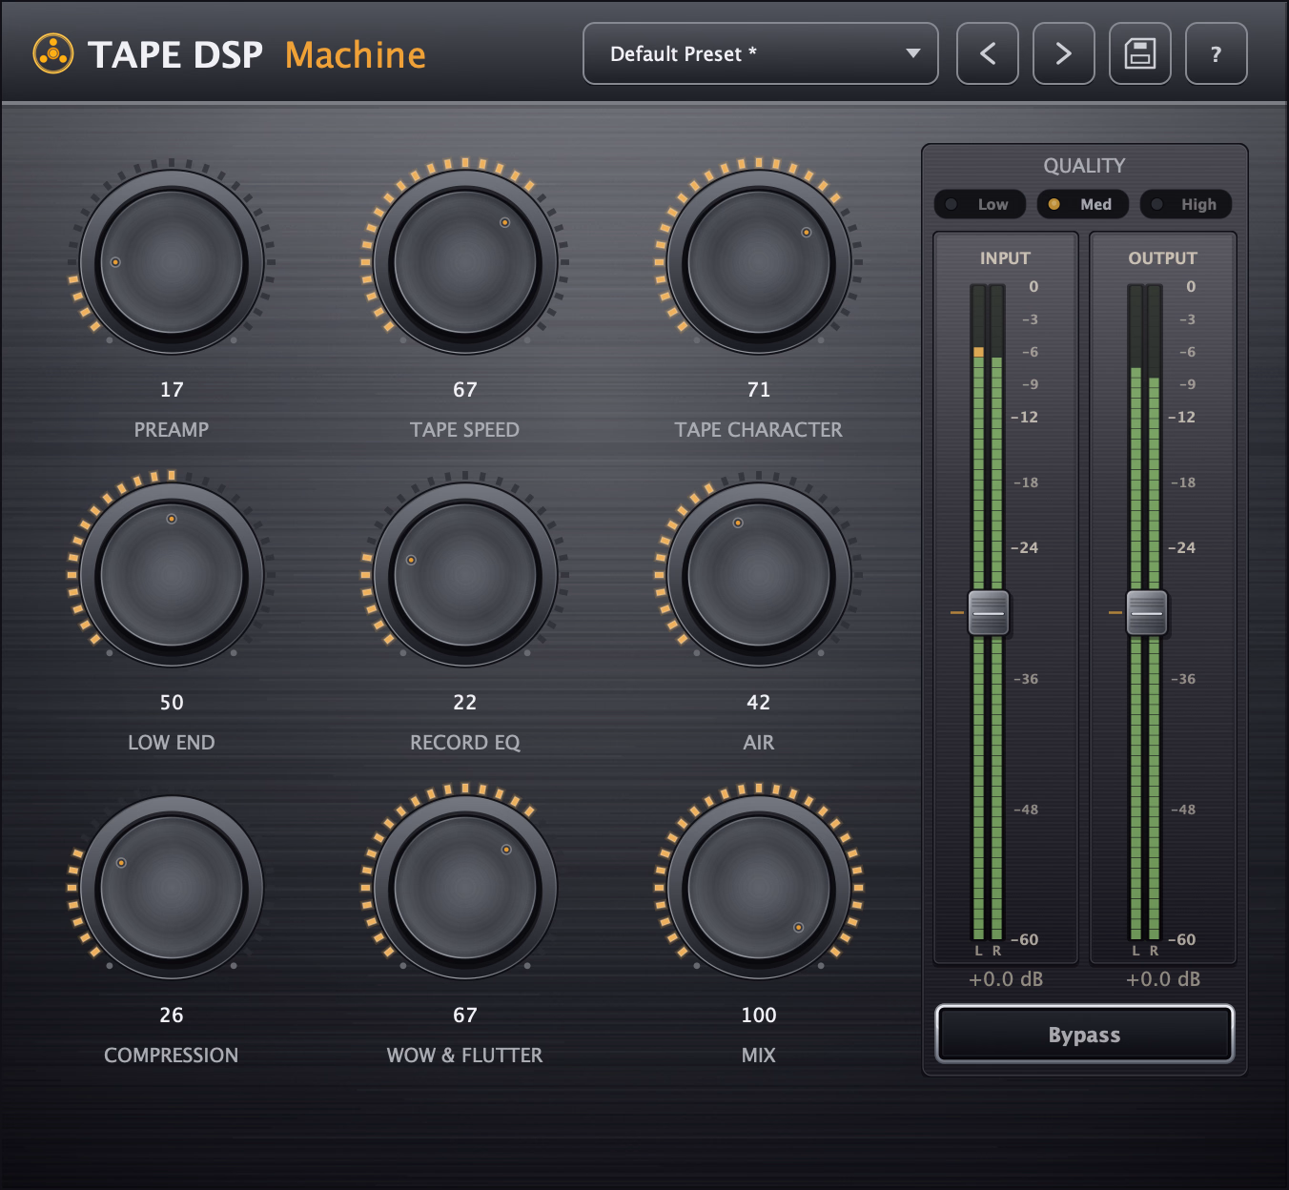Click the PREAMP knob

[172, 262]
